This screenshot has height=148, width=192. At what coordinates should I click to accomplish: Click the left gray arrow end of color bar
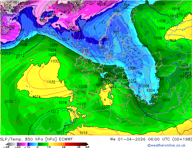(7, 144)
